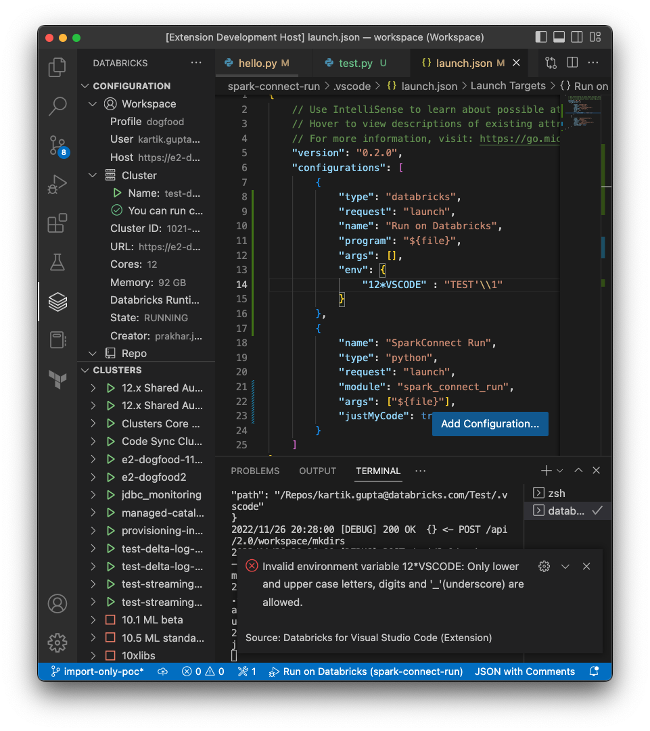Click Launch Targets in the breadcrumb
Image resolution: width=650 pixels, height=731 pixels.
tap(508, 86)
